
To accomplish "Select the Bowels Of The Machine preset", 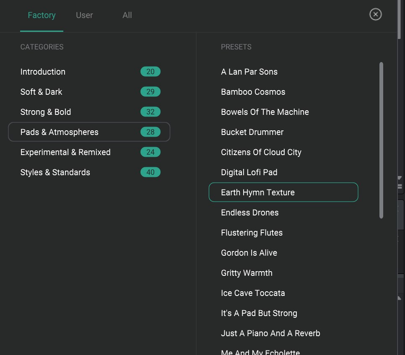I will [265, 112].
